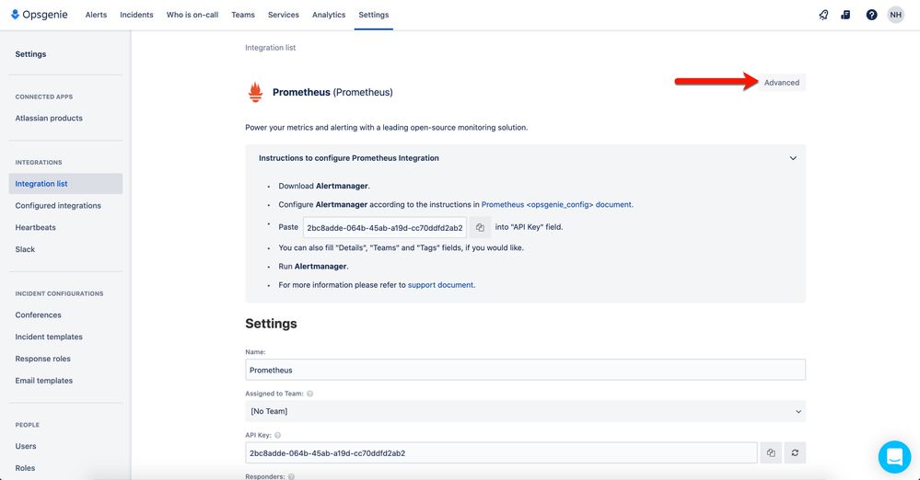Open the Who is on-call tab
The image size is (920, 480).
[192, 15]
